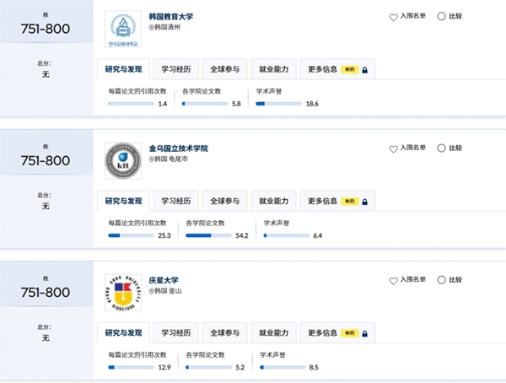
Task: Click the heart icon for 庆星大学
Action: pos(393,281)
